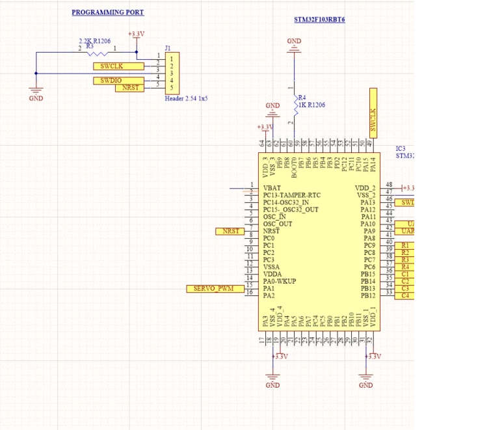
Task: Click the PA0-WKUP pin name
Action: click(280, 282)
